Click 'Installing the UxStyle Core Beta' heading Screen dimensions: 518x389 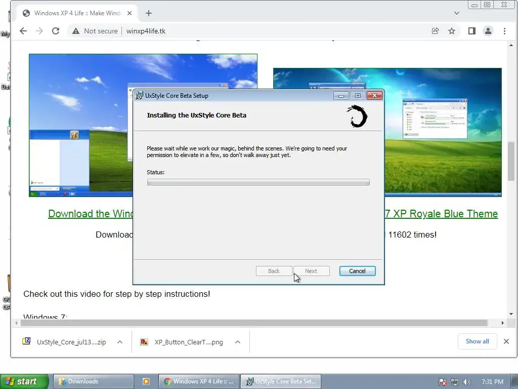pyautogui.click(x=197, y=115)
